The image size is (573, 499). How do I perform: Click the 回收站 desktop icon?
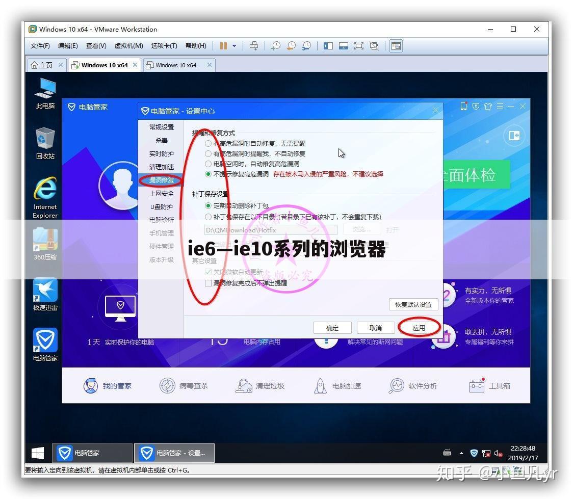45,144
